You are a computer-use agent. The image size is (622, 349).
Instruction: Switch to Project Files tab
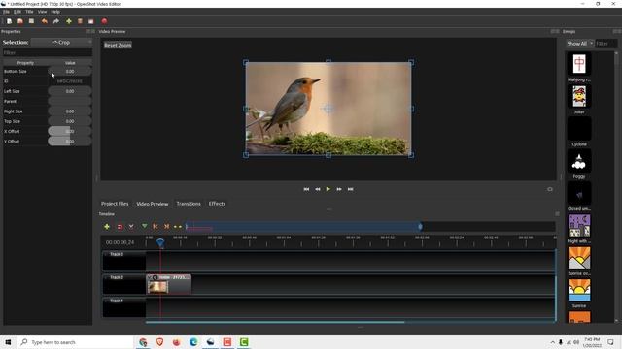click(x=115, y=204)
